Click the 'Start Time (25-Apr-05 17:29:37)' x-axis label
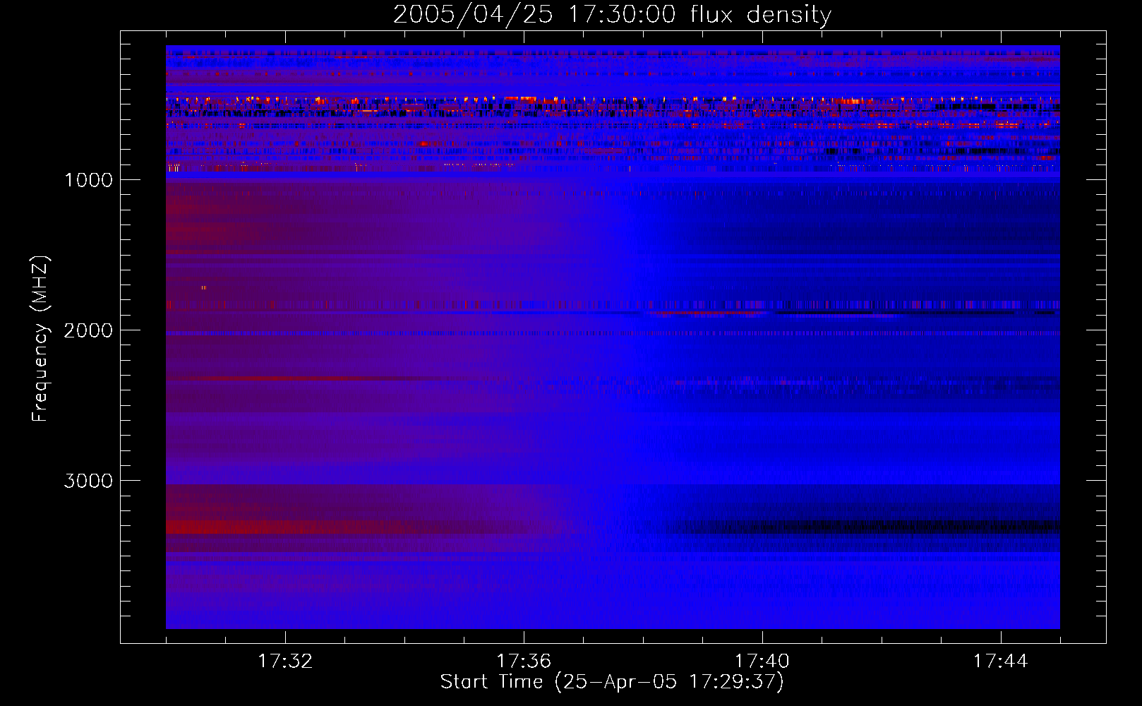The width and height of the screenshot is (1142, 706). point(612,682)
